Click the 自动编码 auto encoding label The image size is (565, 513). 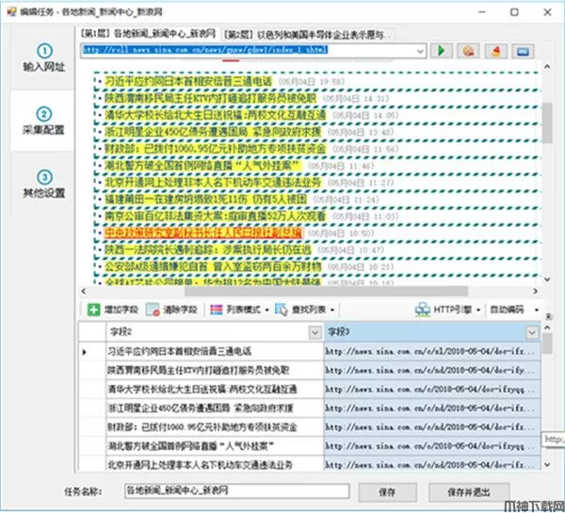(507, 310)
